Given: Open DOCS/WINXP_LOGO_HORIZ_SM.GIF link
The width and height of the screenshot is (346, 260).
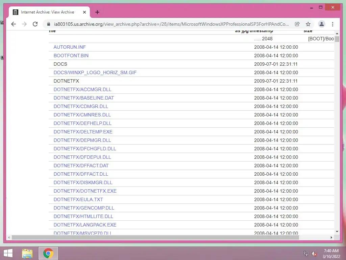Looking at the screenshot, I should point(95,72).
